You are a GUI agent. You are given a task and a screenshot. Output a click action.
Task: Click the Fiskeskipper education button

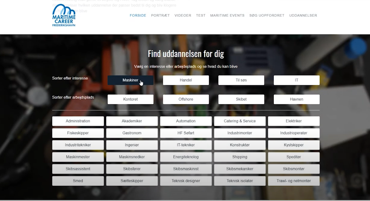pos(78,133)
